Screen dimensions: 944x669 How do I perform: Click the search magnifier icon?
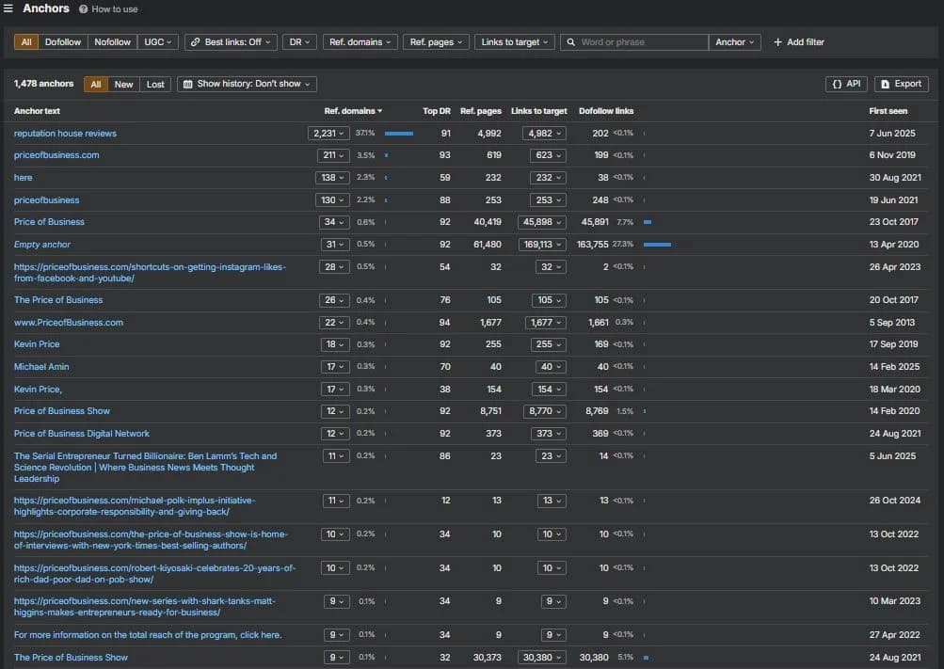click(570, 42)
